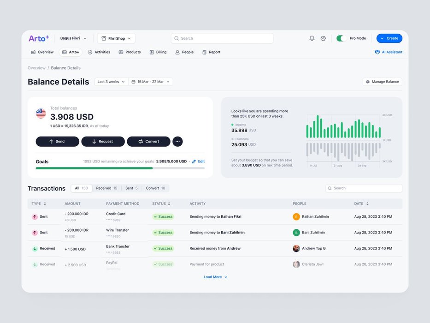Open the 15 Mar - 22 Mar date picker
The width and height of the screenshot is (430, 323).
[151, 82]
